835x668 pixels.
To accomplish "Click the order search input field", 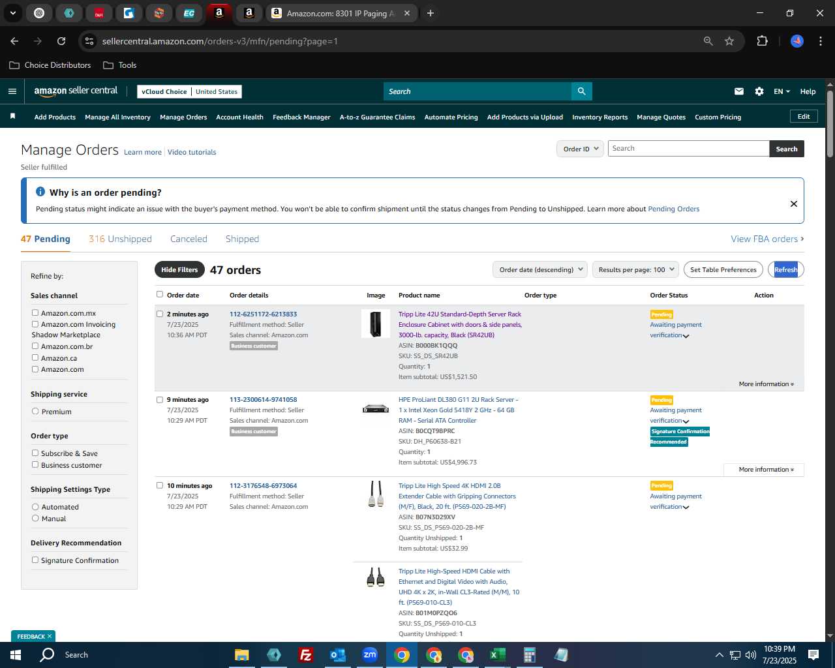I will point(689,149).
